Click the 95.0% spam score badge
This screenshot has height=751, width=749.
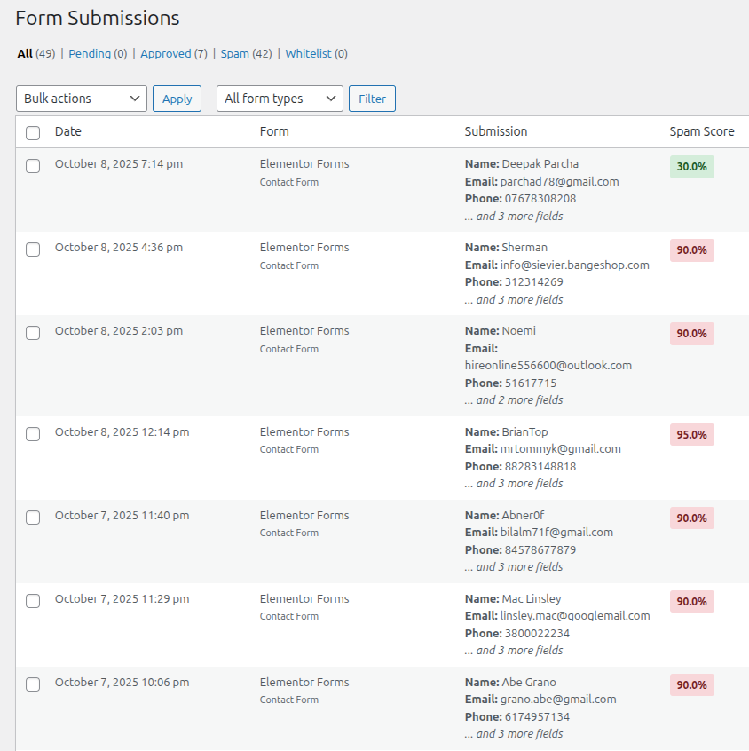click(x=691, y=435)
